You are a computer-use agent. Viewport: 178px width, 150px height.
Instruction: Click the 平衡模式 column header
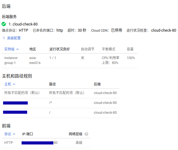tap(109, 49)
